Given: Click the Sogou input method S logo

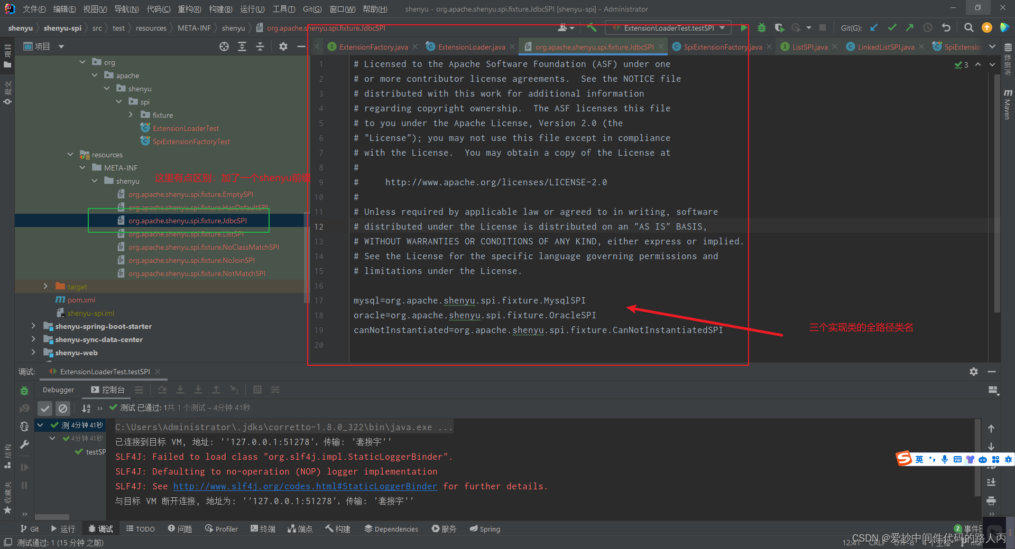Looking at the screenshot, I should 904,459.
